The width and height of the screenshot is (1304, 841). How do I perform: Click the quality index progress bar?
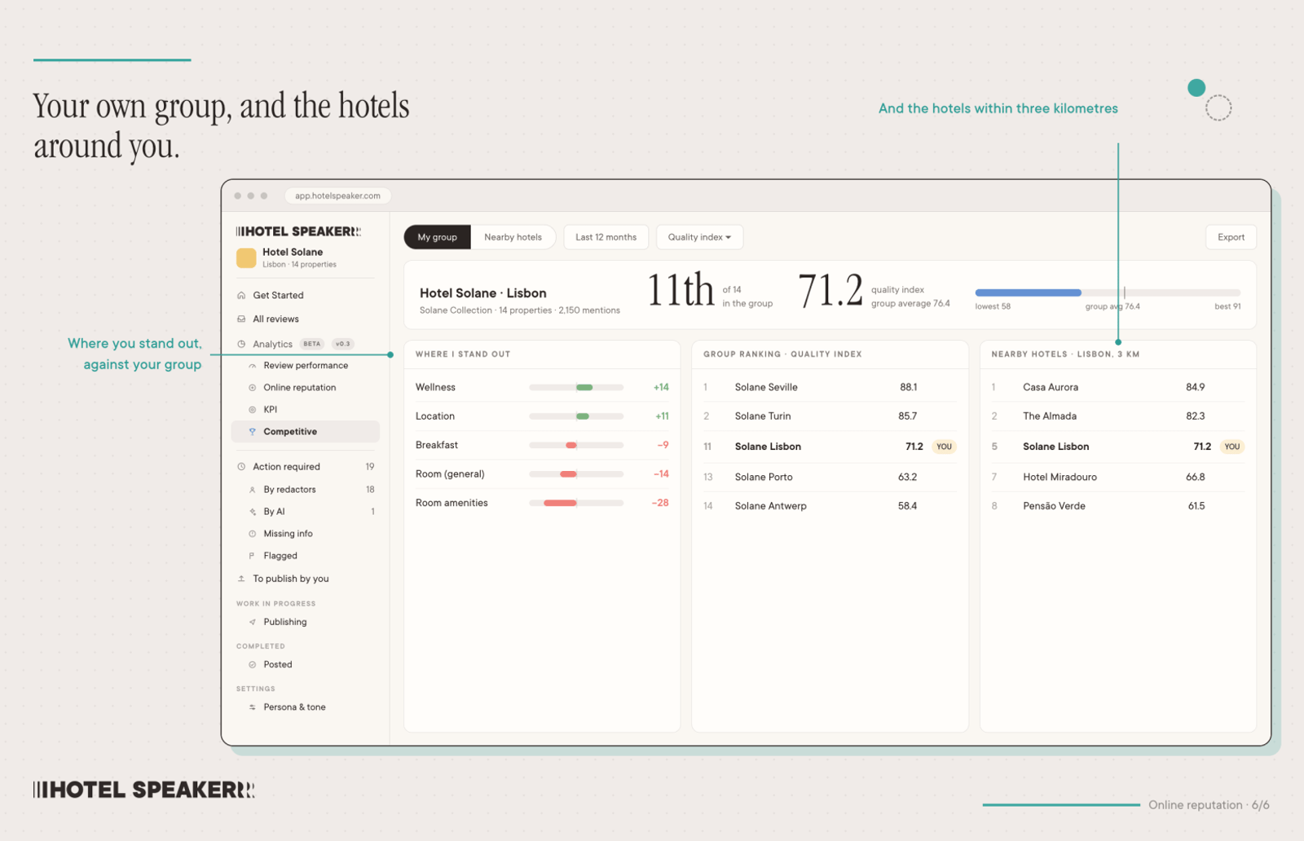(x=1108, y=293)
